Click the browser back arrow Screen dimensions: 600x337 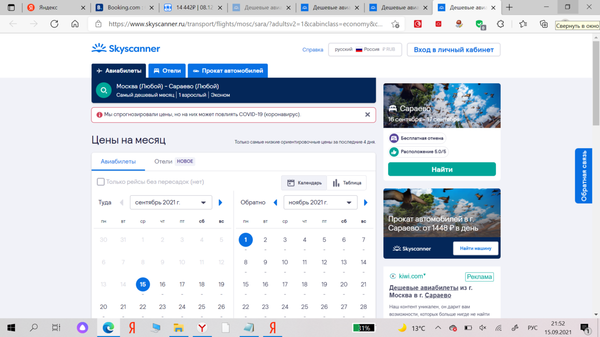(x=13, y=24)
